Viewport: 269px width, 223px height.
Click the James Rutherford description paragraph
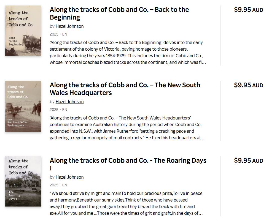127,128
